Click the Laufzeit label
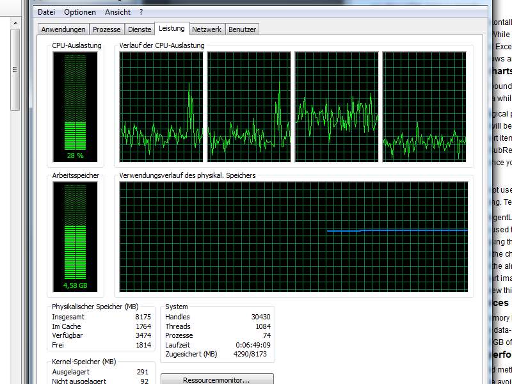The width and height of the screenshot is (512, 384). 177,345
